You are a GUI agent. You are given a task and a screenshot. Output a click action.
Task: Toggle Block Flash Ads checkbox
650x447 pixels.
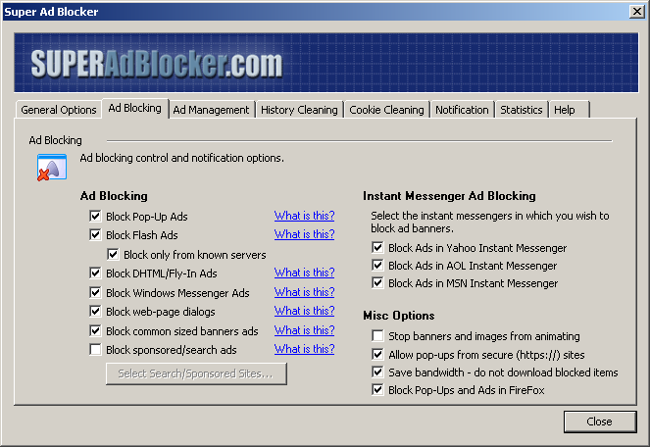95,234
